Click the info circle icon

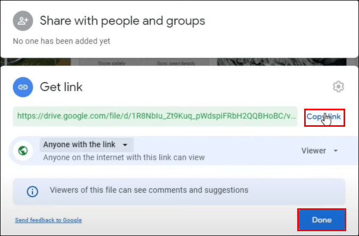(x=32, y=191)
